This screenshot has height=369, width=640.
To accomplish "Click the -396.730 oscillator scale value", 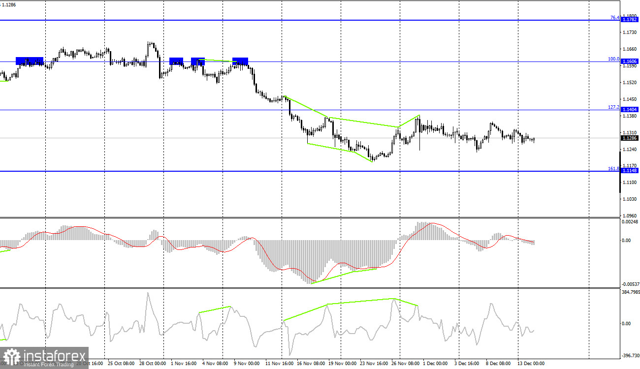I will click(630, 355).
